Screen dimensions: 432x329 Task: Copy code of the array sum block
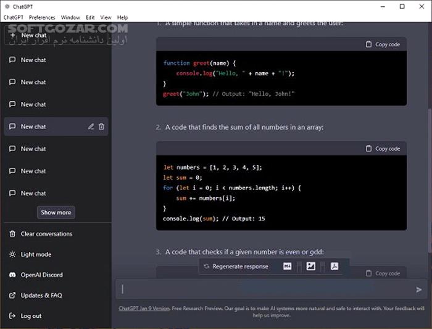click(x=383, y=149)
